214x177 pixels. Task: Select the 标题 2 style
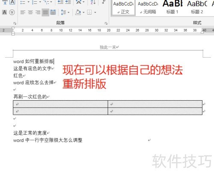click(x=197, y=7)
